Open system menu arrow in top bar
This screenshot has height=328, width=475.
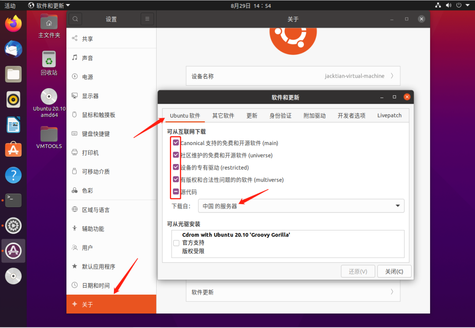pos(468,5)
